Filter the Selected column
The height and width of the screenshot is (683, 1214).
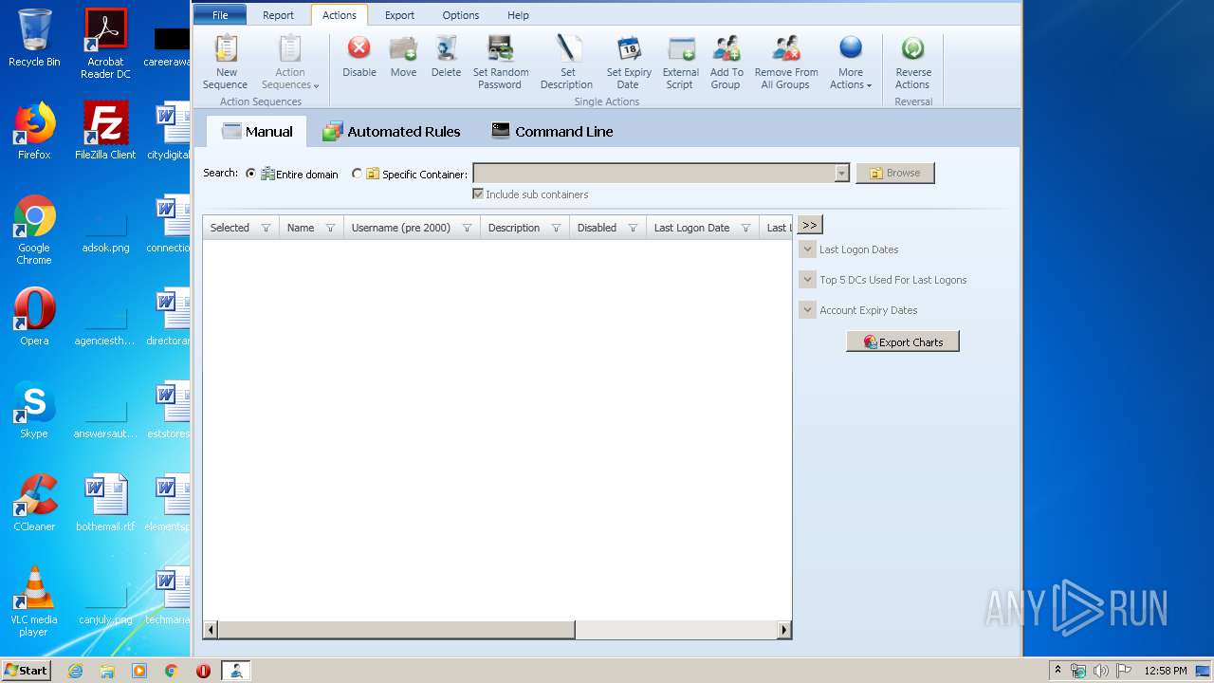266,228
